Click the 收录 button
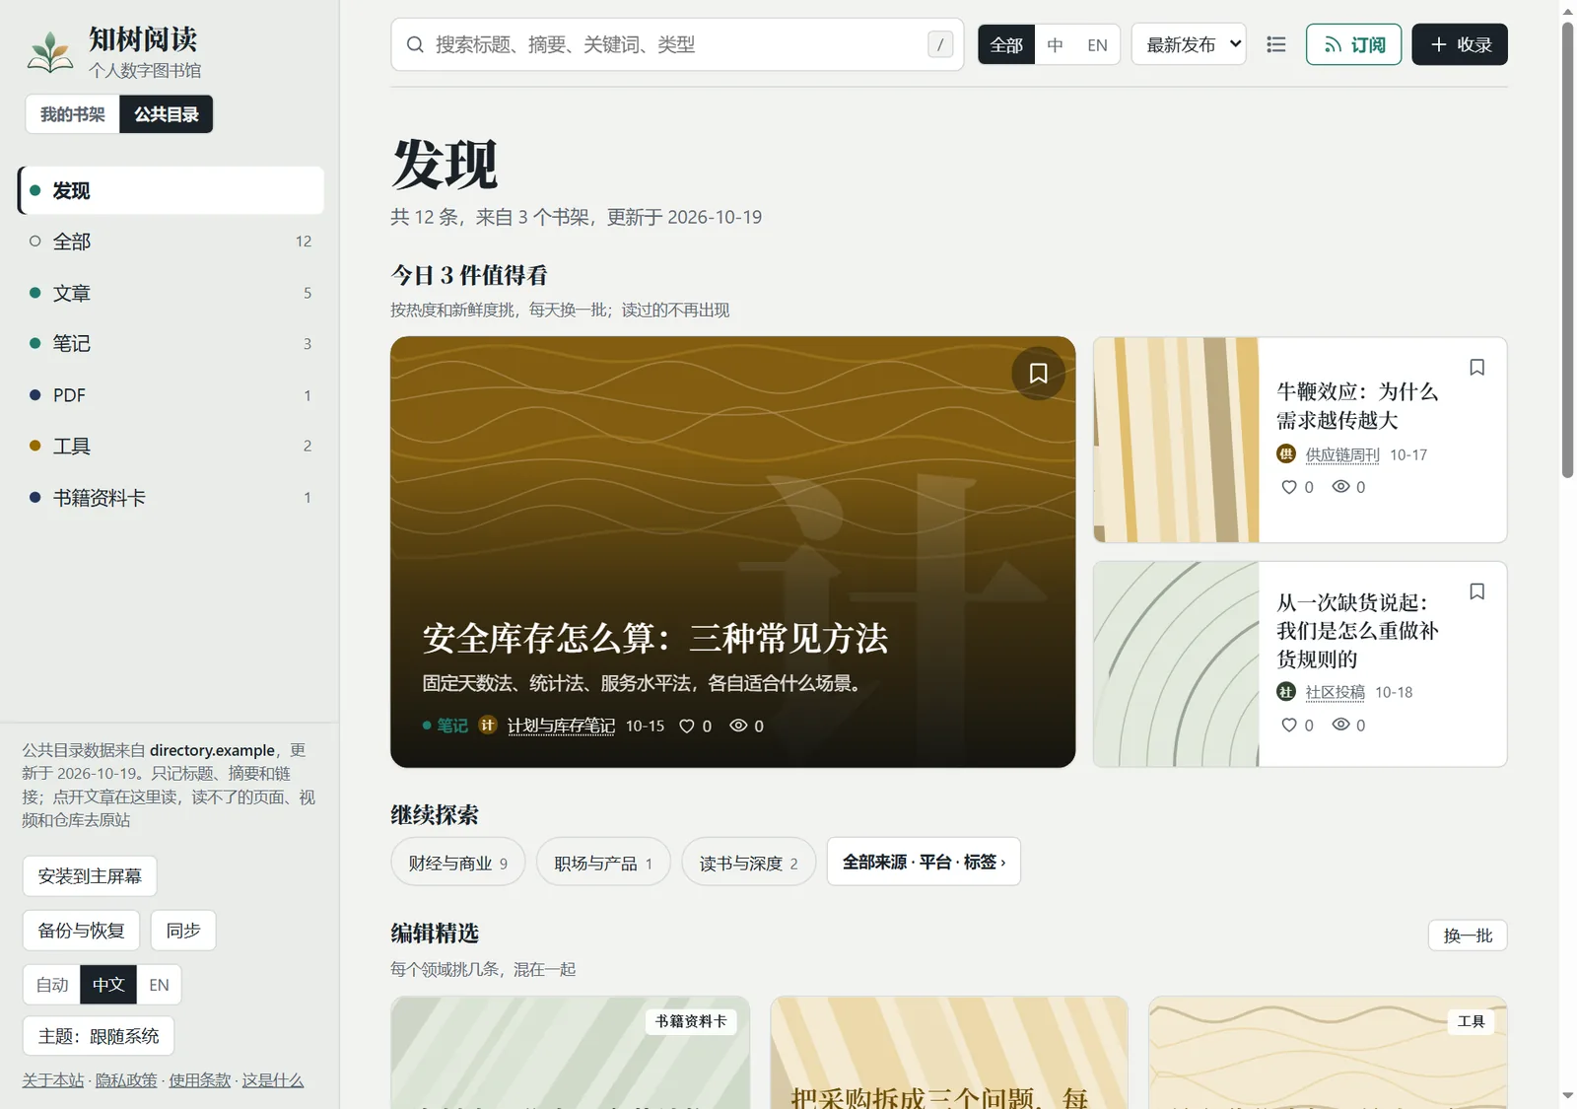This screenshot has height=1109, width=1577. pos(1460,44)
